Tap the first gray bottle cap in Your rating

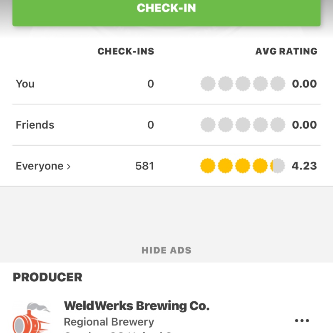click(208, 84)
